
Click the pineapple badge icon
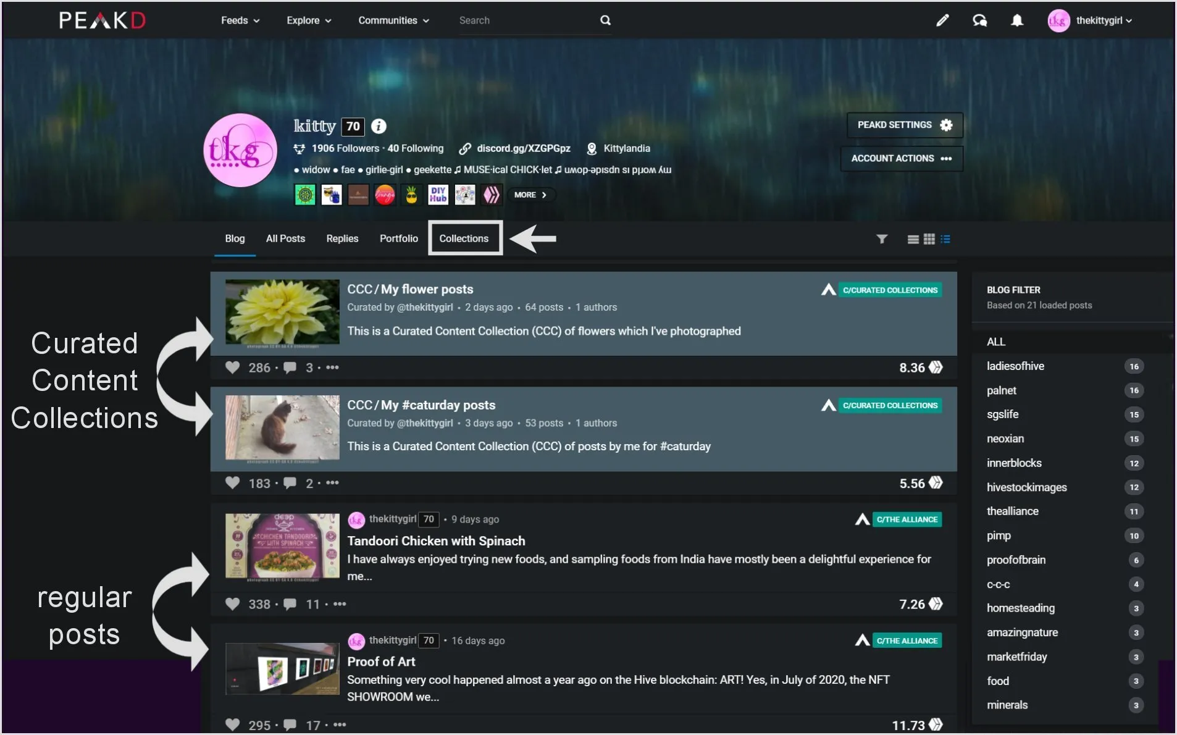click(x=411, y=195)
